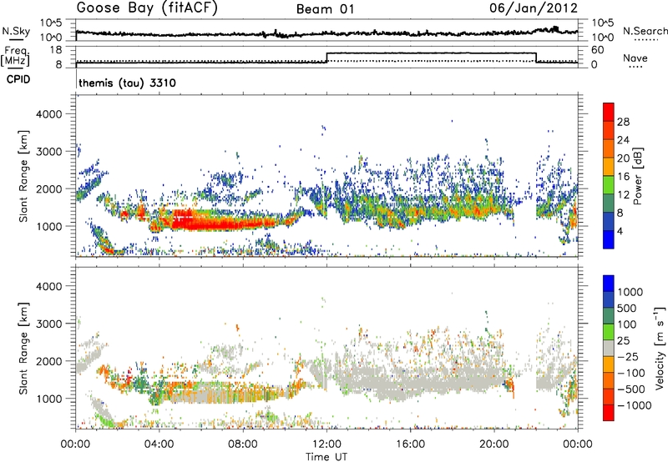668x462 pixels.
Task: Click the frequency step-up at 12:00 UT
Action: [x=326, y=58]
